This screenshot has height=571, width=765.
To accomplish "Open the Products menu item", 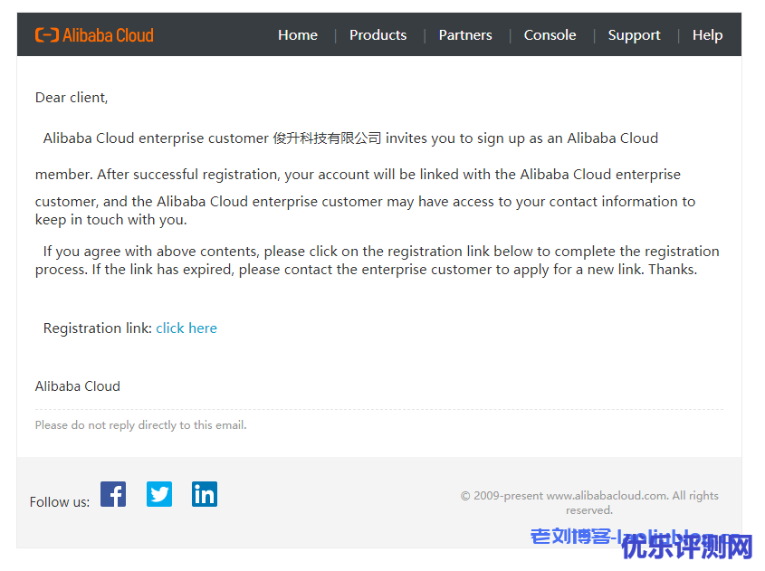I will (378, 35).
